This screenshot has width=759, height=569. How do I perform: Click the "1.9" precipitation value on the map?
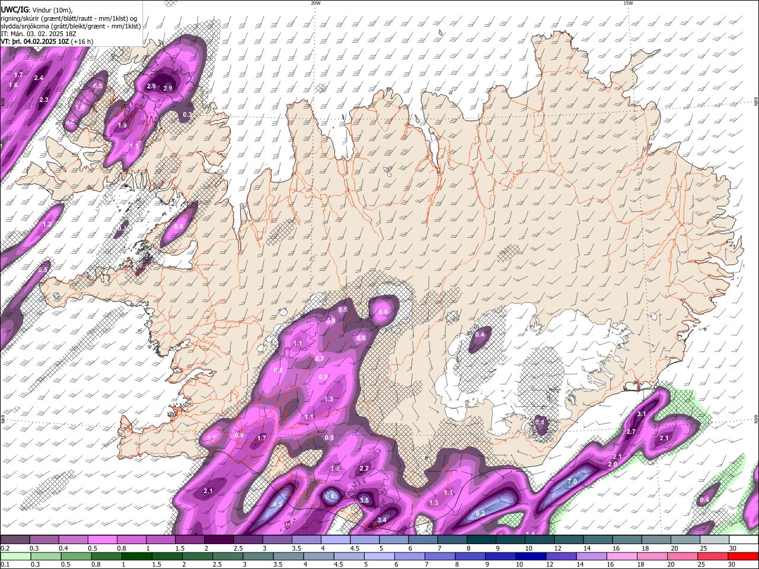[x=122, y=125]
